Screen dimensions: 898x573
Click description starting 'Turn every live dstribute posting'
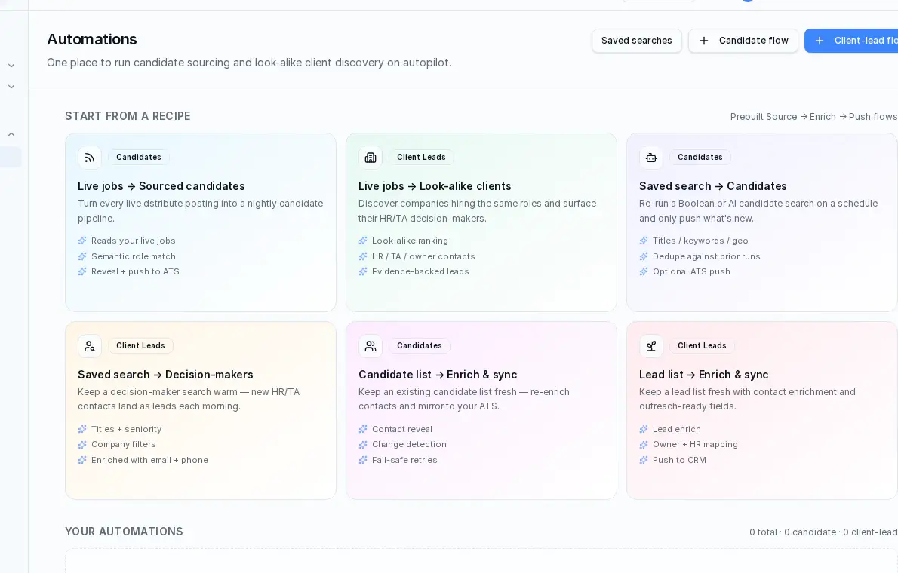tap(201, 211)
